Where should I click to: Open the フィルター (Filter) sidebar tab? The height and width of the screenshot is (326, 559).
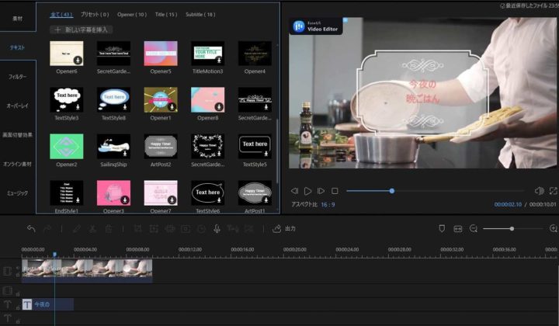pyautogui.click(x=17, y=78)
